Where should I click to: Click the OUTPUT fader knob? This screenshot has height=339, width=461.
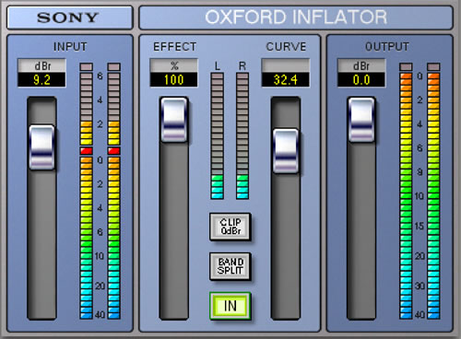361,120
